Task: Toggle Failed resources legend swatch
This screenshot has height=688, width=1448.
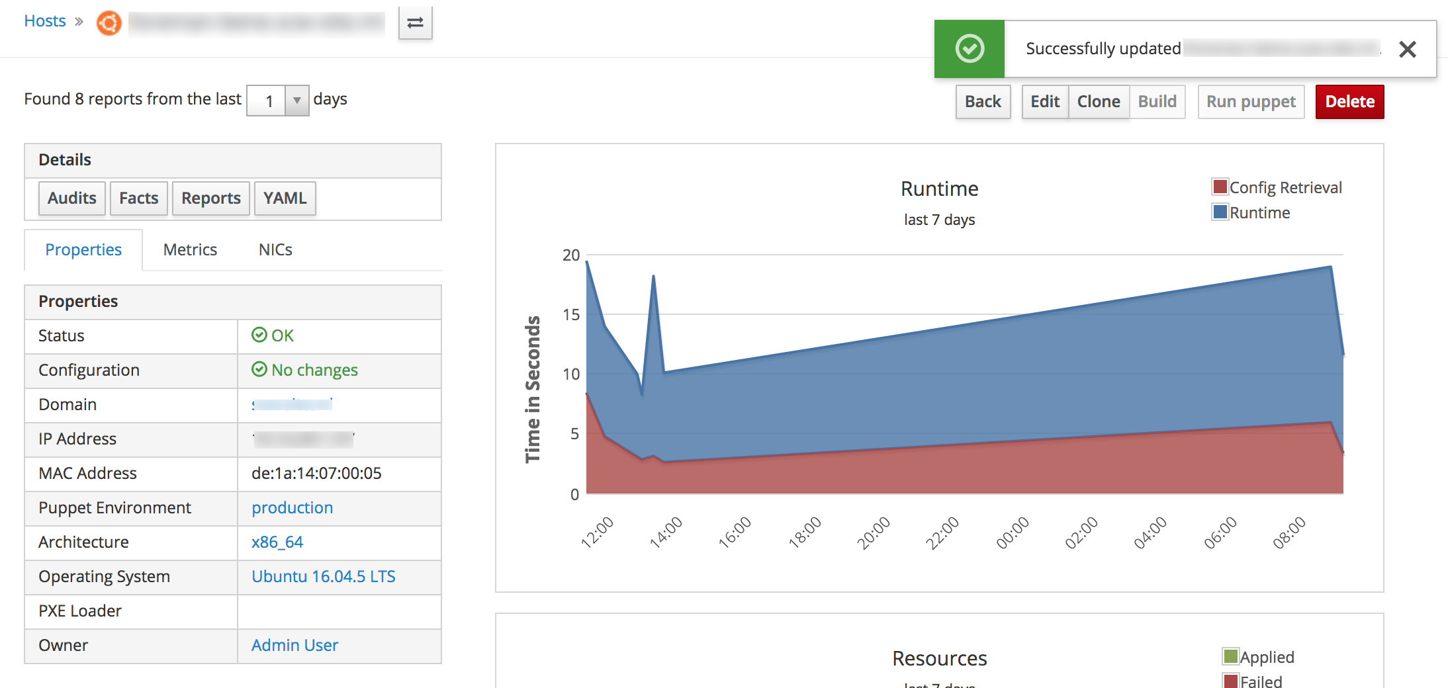Action: pos(1230,680)
